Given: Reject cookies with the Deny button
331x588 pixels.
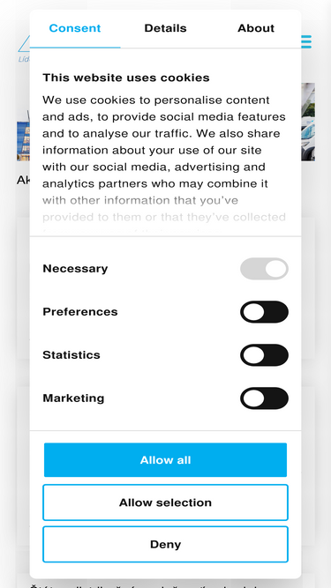Looking at the screenshot, I should click(x=166, y=545).
